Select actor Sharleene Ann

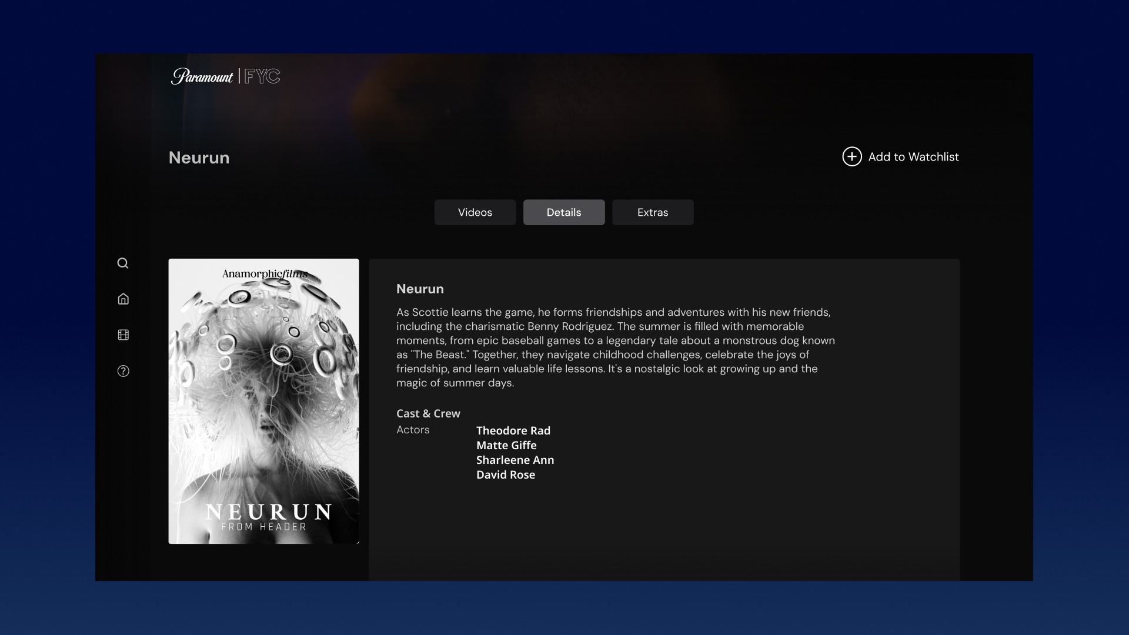515,460
